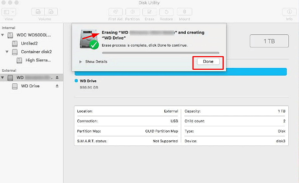Run First Aid from the toolbar
Image resolution: width=299 pixels, height=183 pixels.
(115, 12)
